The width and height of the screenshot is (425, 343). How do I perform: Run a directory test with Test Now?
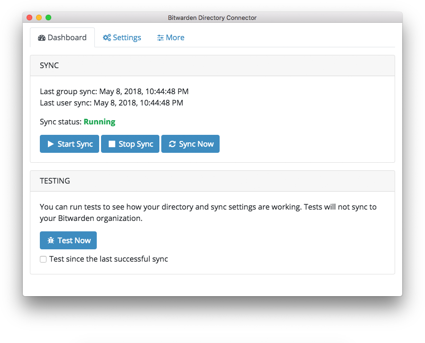point(68,240)
